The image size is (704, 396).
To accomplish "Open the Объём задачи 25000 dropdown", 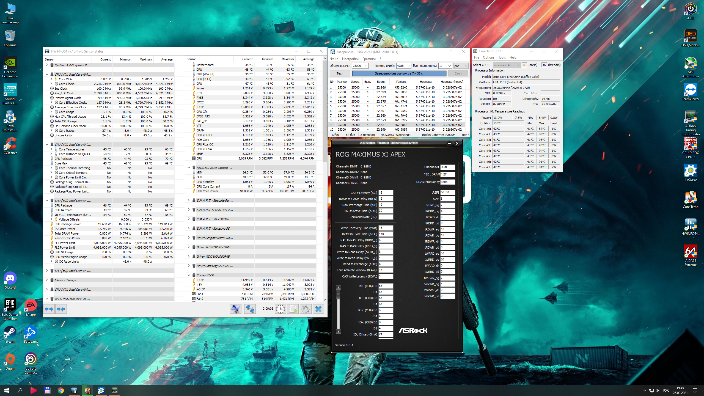I will coord(366,66).
